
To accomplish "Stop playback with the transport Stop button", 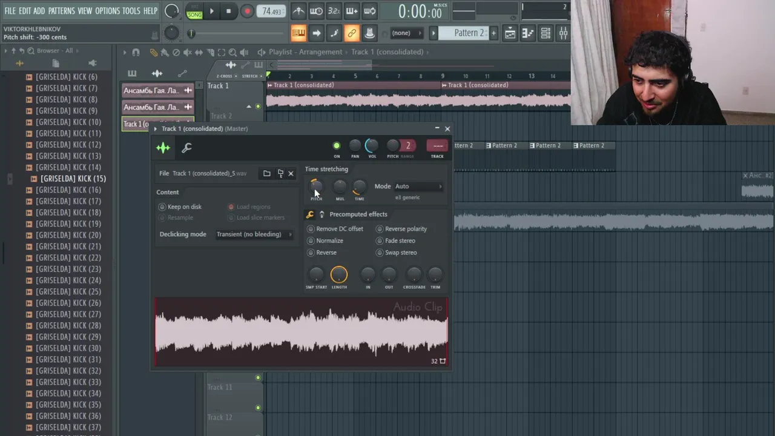I will [x=228, y=11].
